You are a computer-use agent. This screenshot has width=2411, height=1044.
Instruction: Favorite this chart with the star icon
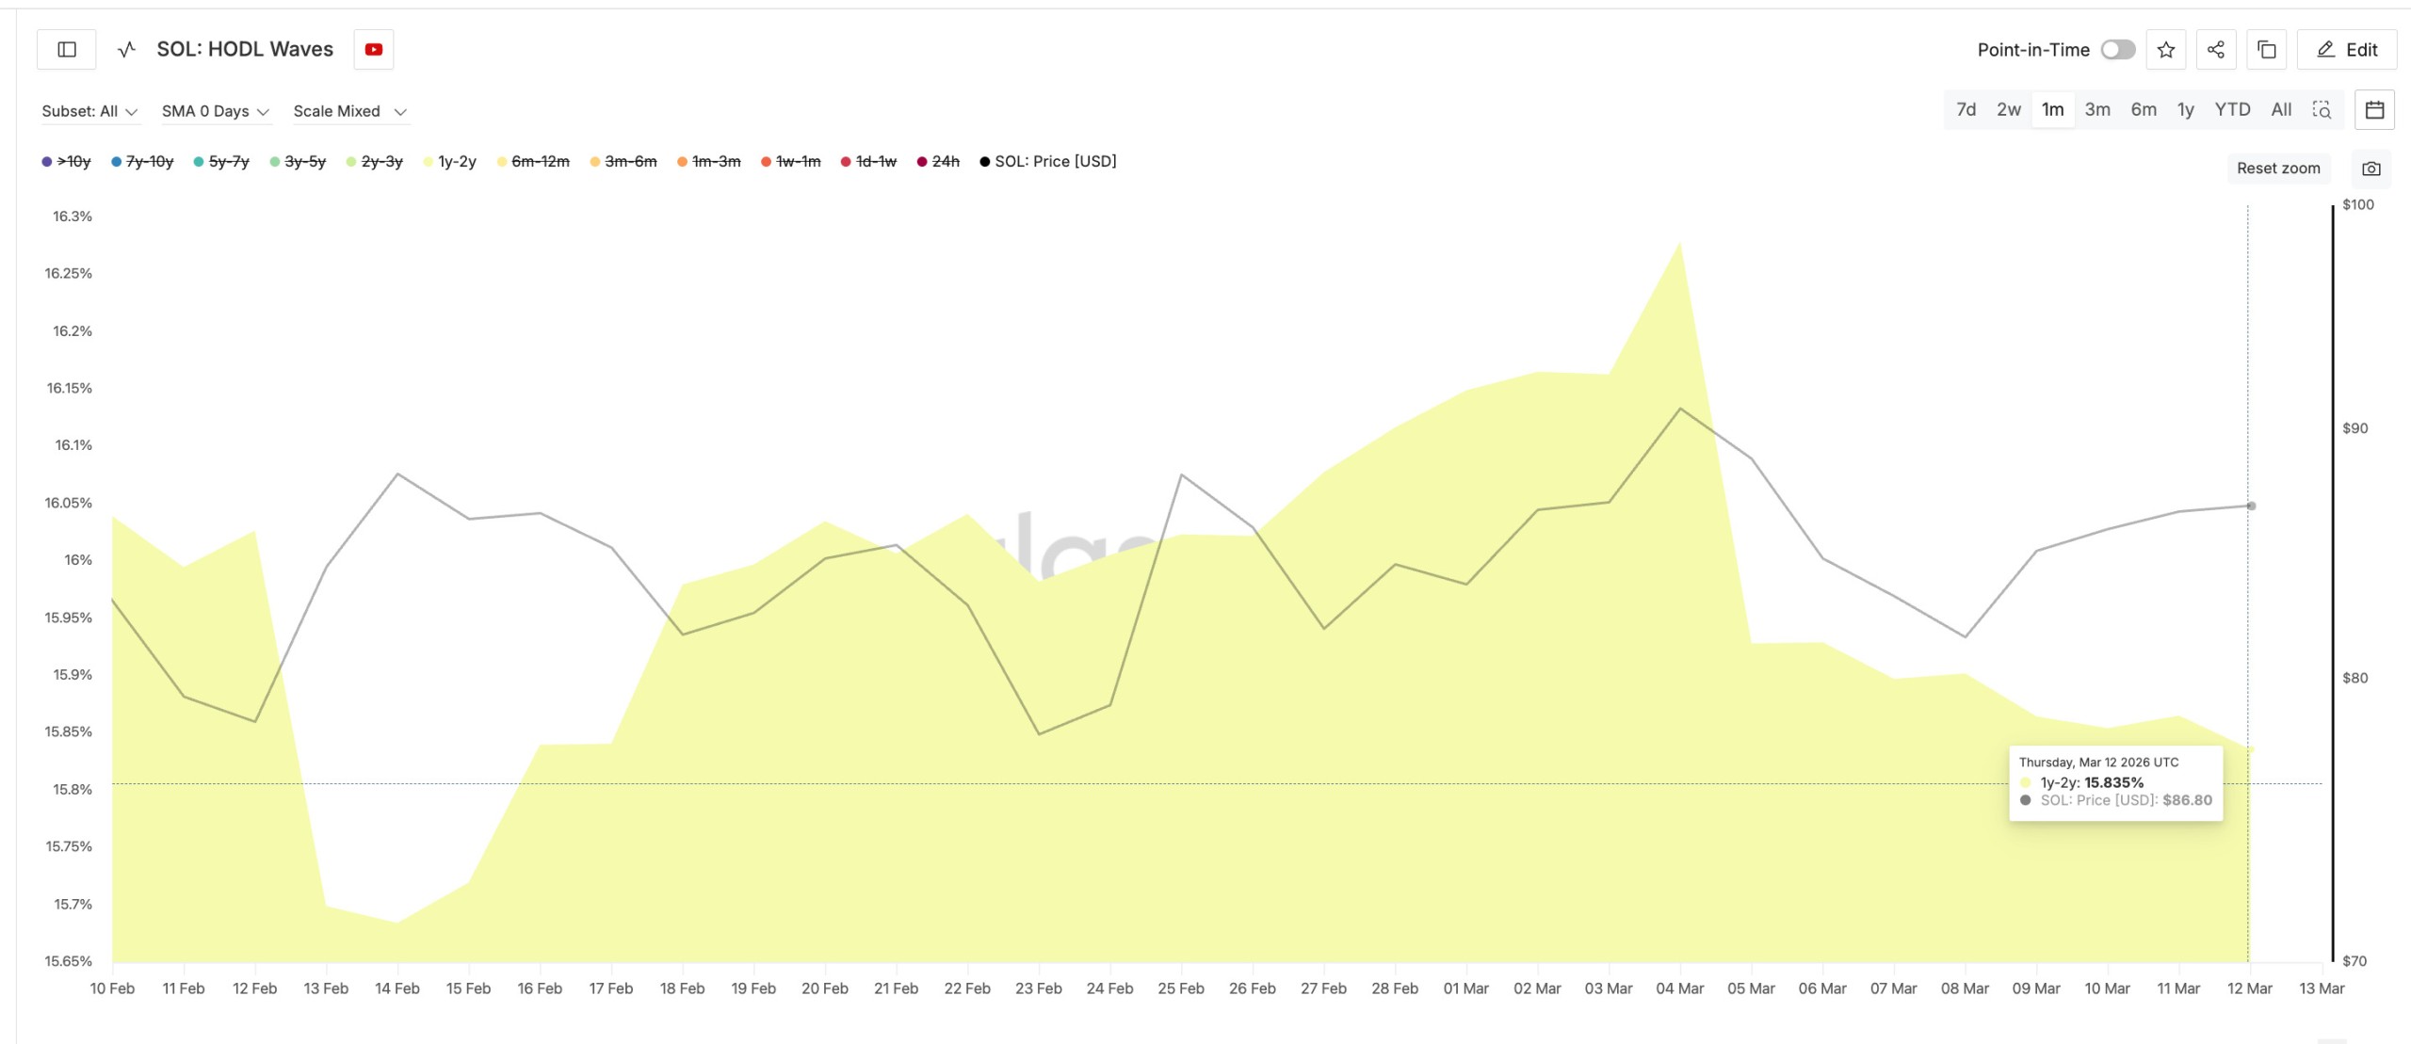pyautogui.click(x=2166, y=49)
